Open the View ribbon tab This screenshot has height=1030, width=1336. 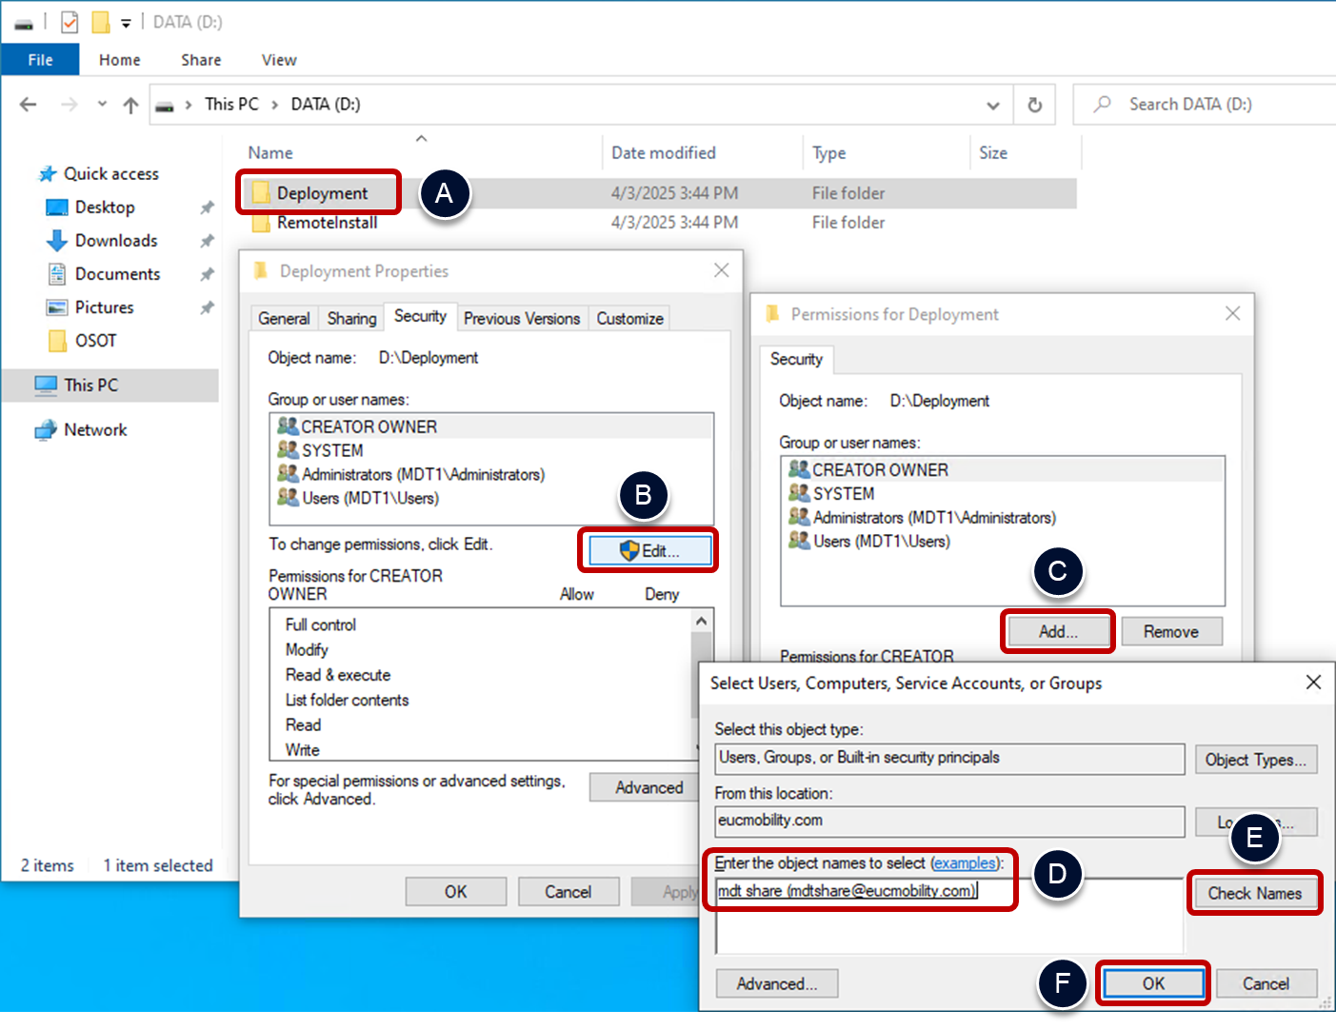[x=278, y=60]
